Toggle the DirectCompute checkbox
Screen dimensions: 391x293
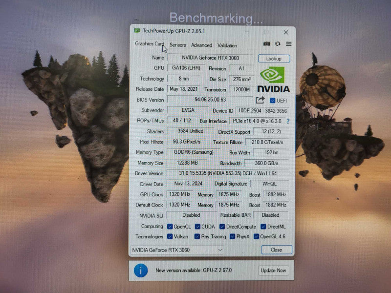coord(222,227)
